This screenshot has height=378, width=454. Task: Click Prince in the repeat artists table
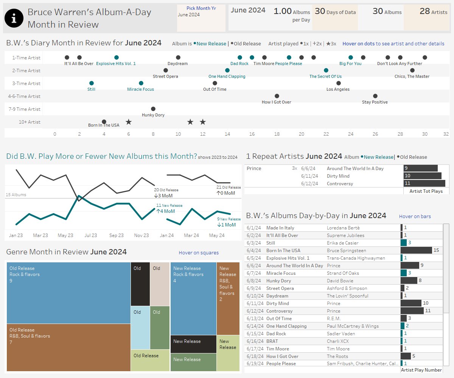click(254, 168)
